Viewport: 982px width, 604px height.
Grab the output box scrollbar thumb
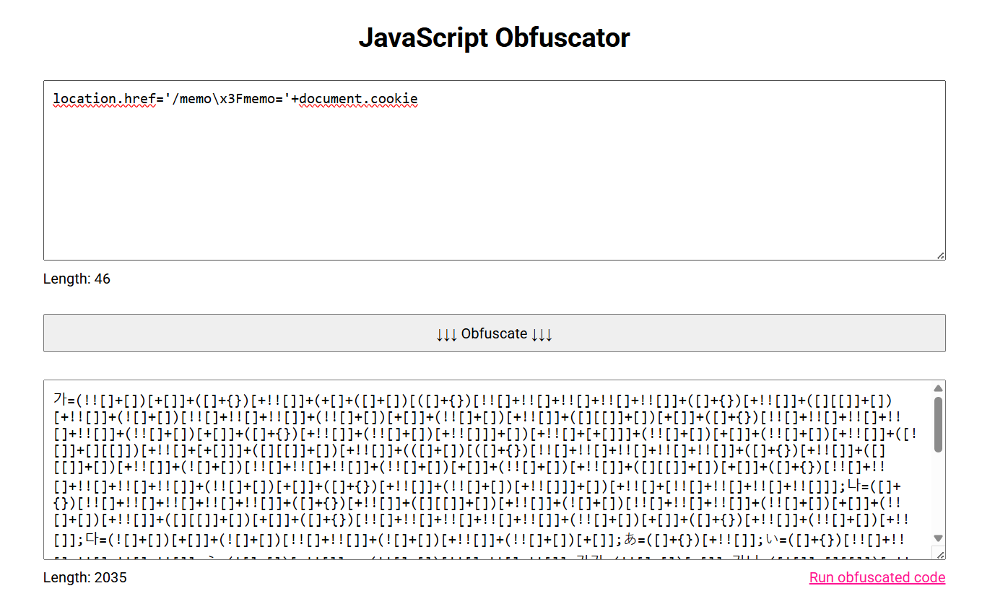(x=938, y=424)
